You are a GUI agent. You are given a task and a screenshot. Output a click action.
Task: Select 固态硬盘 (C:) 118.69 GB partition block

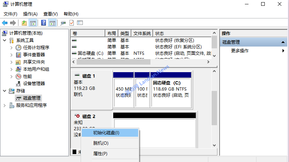(x=171, y=92)
